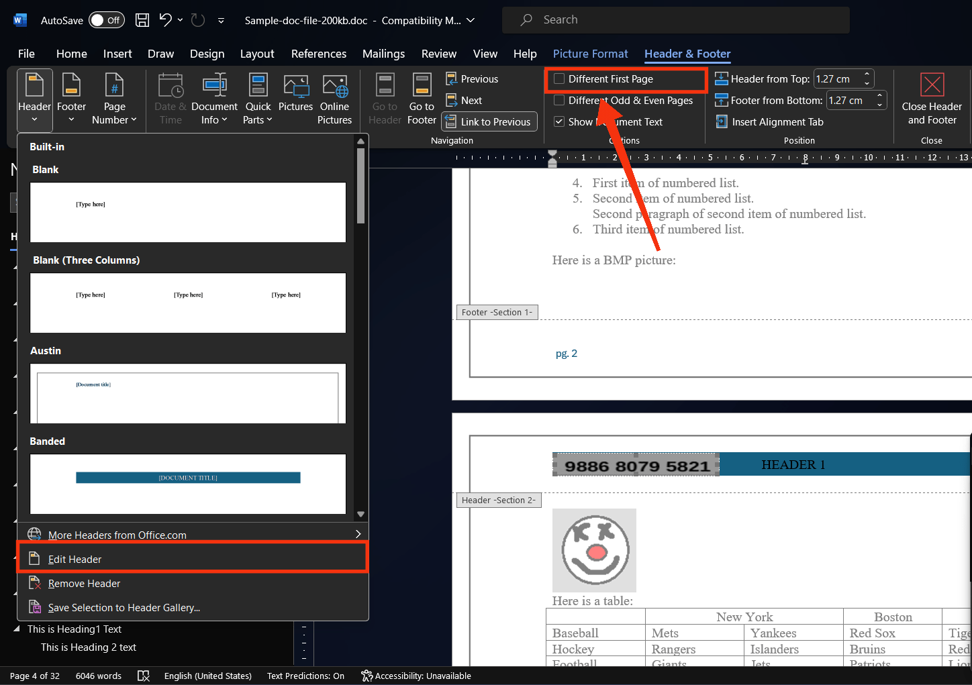Open the Header gallery button
This screenshot has height=685, width=972.
34,99
